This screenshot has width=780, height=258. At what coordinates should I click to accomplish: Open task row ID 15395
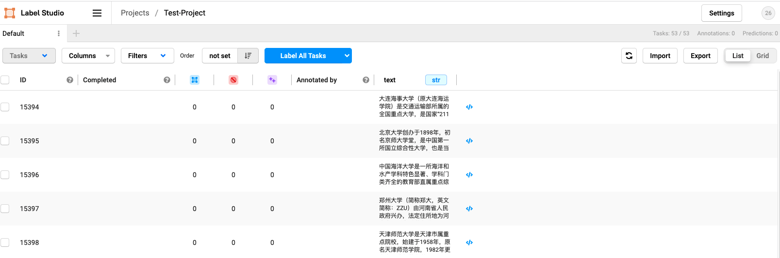pyautogui.click(x=30, y=141)
